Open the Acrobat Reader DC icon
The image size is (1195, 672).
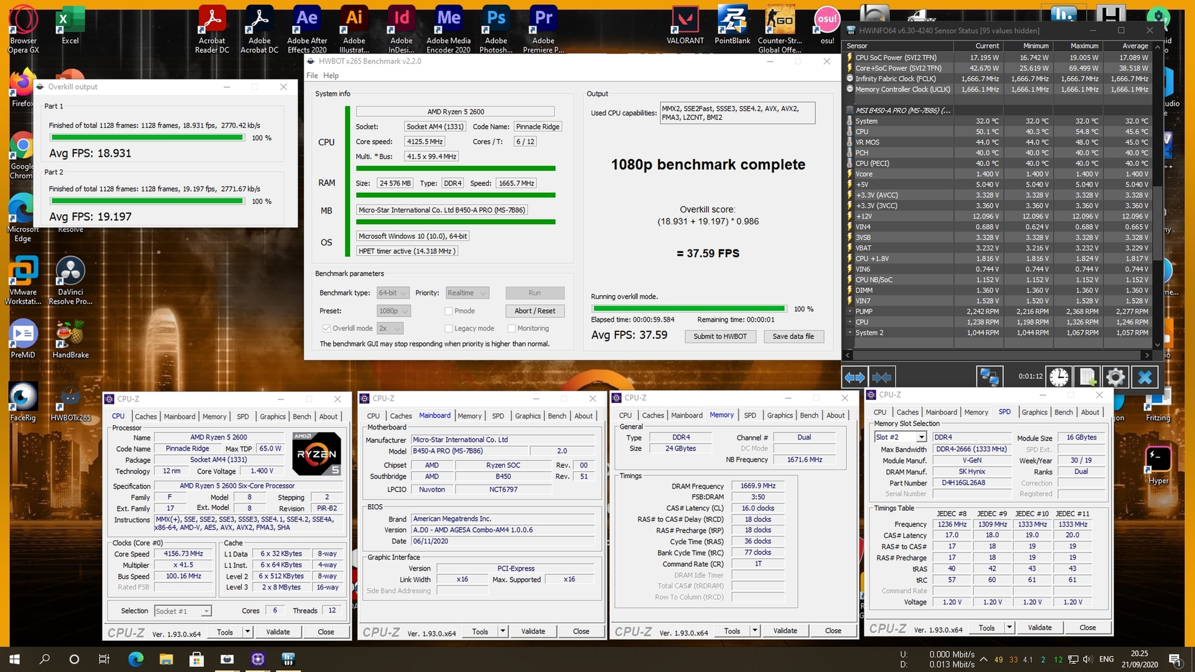212,29
